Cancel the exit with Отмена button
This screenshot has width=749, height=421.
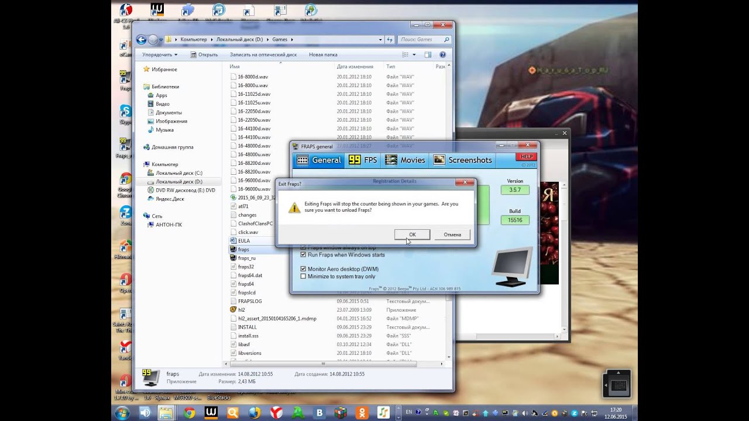tap(452, 234)
